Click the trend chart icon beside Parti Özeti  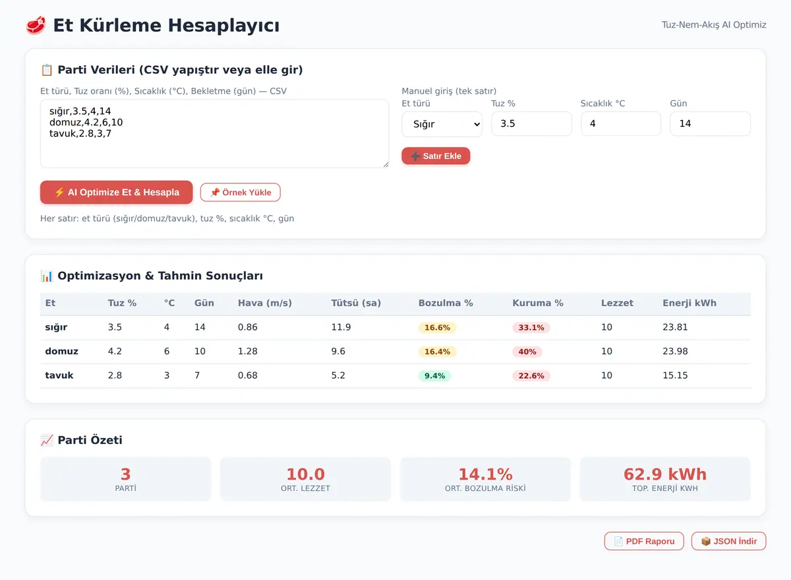click(x=47, y=440)
